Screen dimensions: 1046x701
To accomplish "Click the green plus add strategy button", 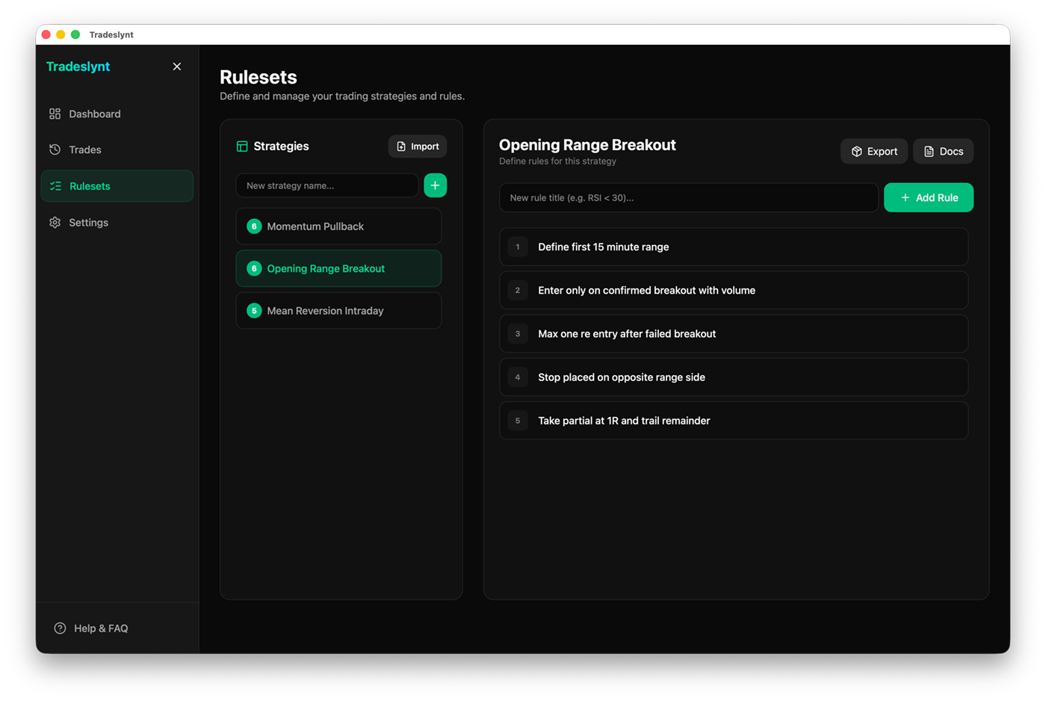I will (436, 185).
